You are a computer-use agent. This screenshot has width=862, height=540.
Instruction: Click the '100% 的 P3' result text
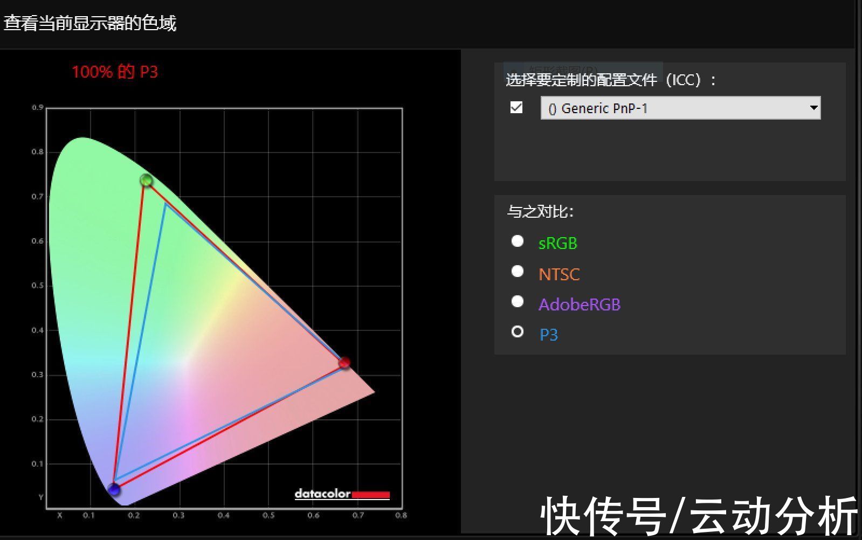[x=115, y=72]
